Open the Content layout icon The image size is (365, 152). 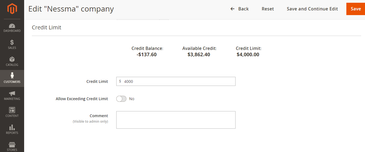pos(12,110)
